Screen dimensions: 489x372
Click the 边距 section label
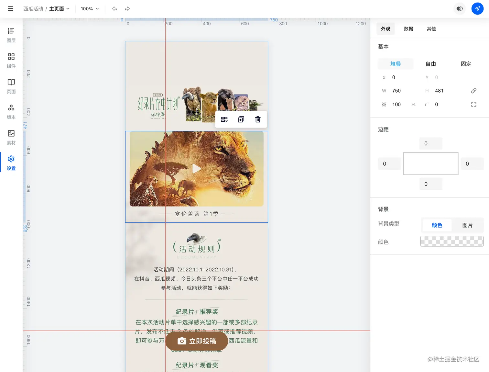click(383, 130)
